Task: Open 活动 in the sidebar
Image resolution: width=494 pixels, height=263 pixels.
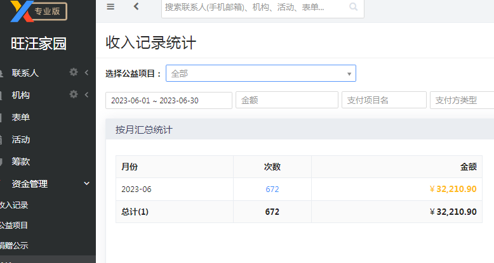Action: point(21,139)
